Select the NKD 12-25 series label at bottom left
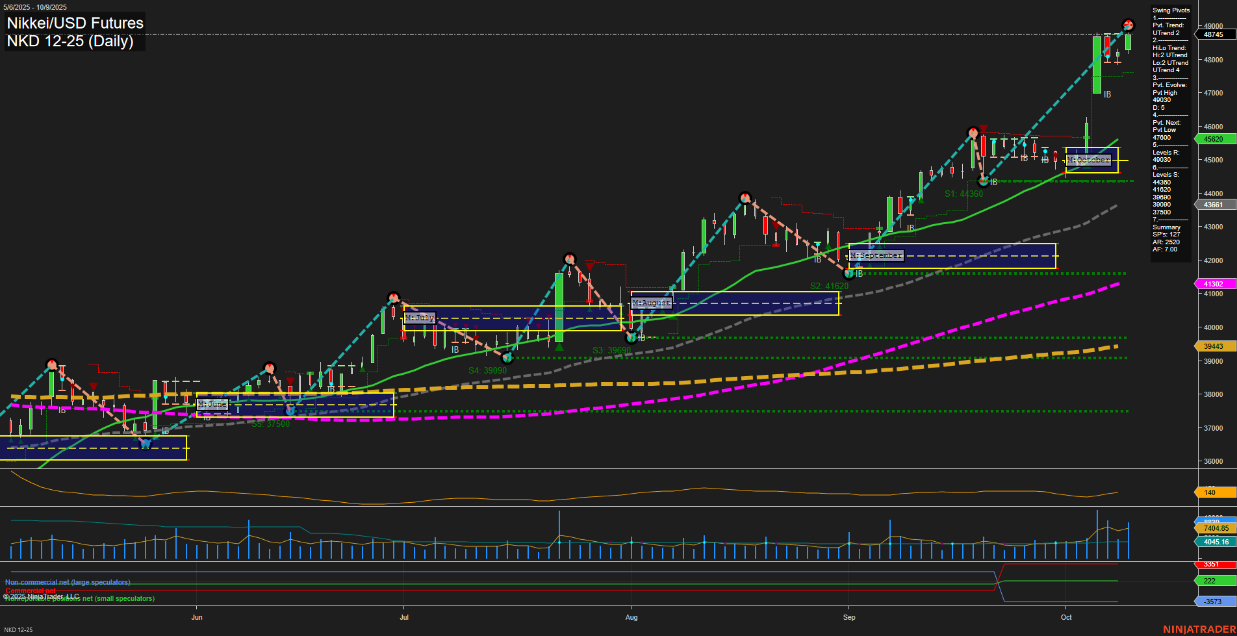1237x636 pixels. [19, 629]
